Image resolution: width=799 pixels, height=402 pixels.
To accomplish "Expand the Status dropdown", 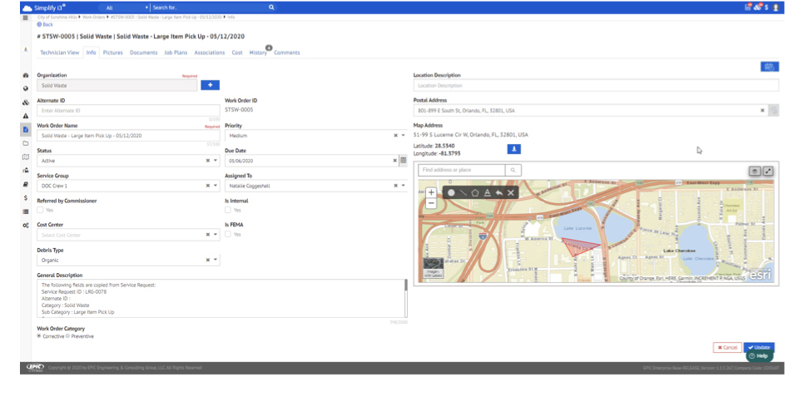I will pyautogui.click(x=216, y=161).
